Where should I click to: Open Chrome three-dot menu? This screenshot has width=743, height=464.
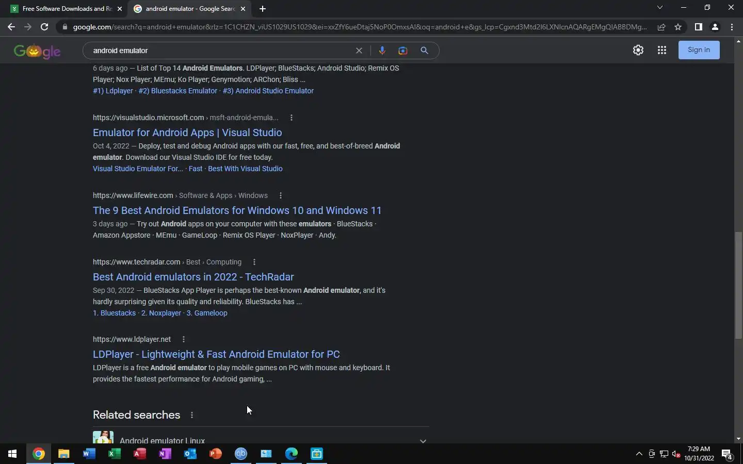(732, 27)
